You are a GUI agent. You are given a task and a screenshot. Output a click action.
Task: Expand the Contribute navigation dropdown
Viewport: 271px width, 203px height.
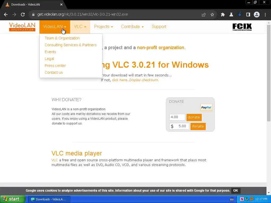point(132,27)
